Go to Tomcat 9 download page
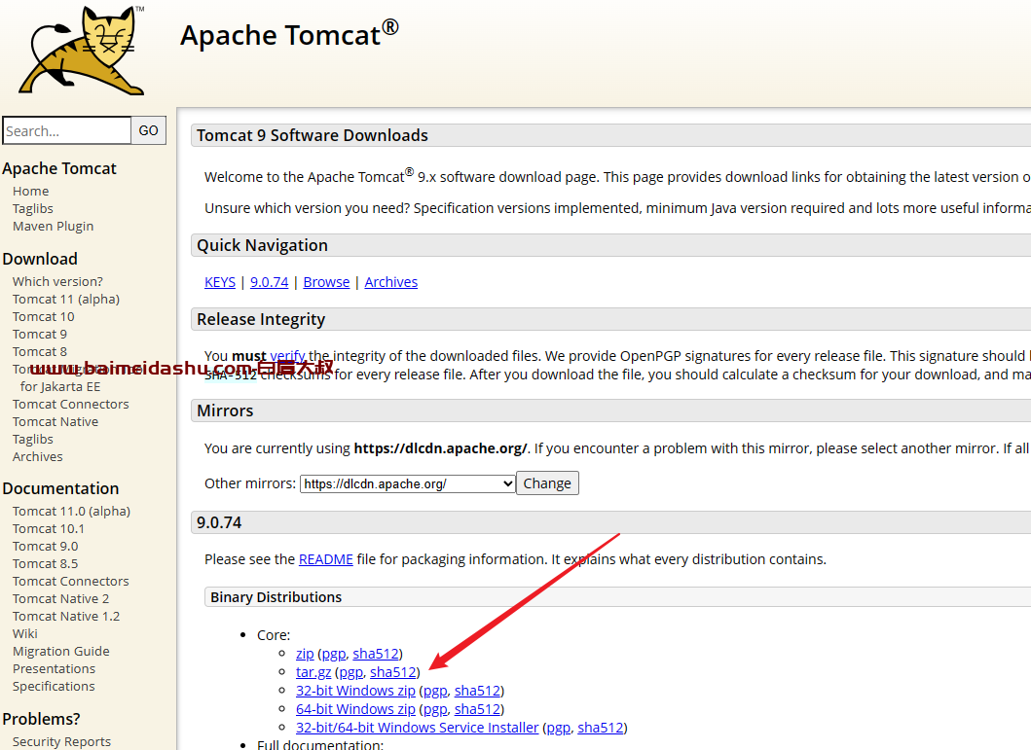 point(40,335)
